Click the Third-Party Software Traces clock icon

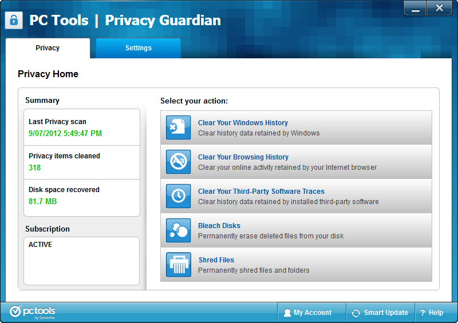pos(178,196)
